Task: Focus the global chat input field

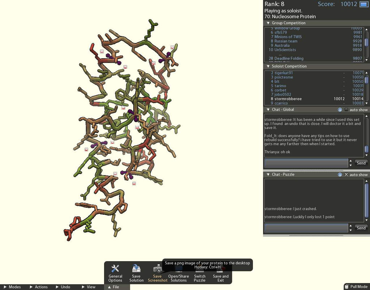Action: point(306,163)
